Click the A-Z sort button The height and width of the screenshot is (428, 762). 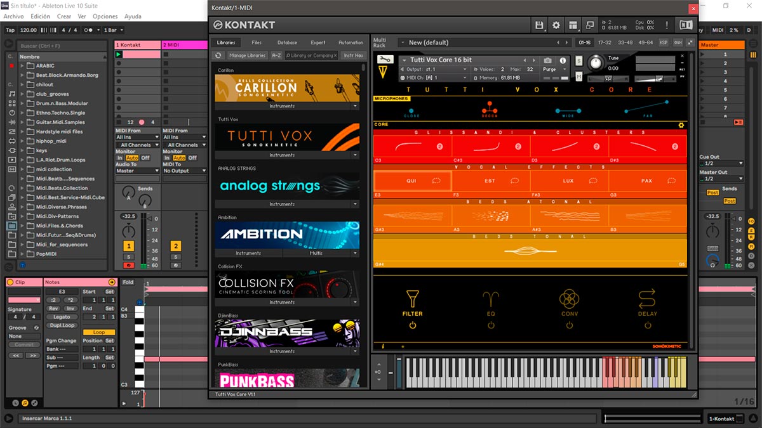[276, 56]
